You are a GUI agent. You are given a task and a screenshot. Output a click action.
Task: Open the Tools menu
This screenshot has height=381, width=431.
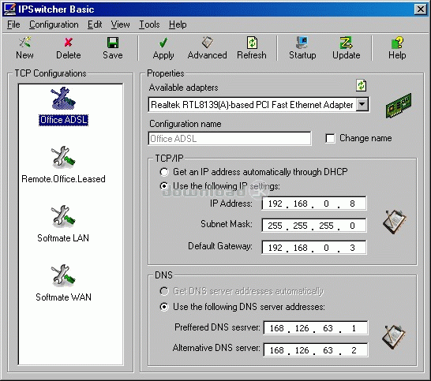coord(149,24)
